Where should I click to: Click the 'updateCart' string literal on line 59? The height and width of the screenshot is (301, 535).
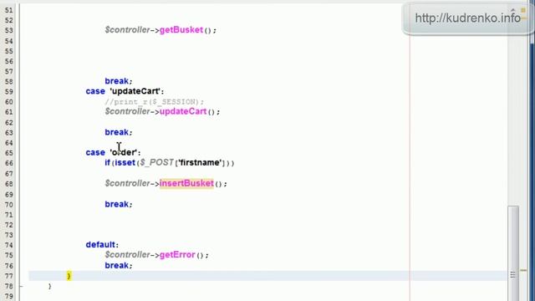tap(135, 91)
